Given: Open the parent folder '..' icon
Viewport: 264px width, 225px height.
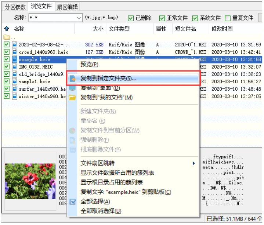Looking at the screenshot, I should 7,37.
